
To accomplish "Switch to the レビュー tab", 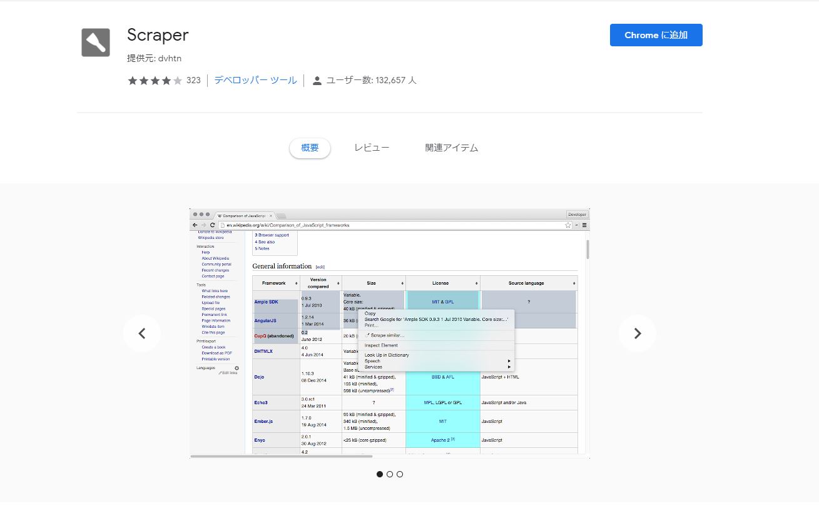I will 372,148.
